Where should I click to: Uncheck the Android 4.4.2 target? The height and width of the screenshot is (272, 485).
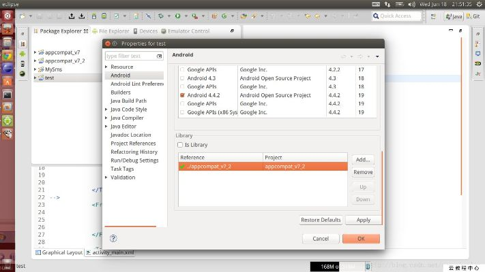click(x=181, y=96)
